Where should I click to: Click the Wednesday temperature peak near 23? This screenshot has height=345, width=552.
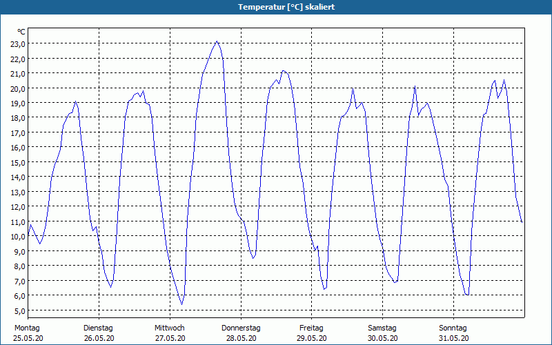point(217,41)
